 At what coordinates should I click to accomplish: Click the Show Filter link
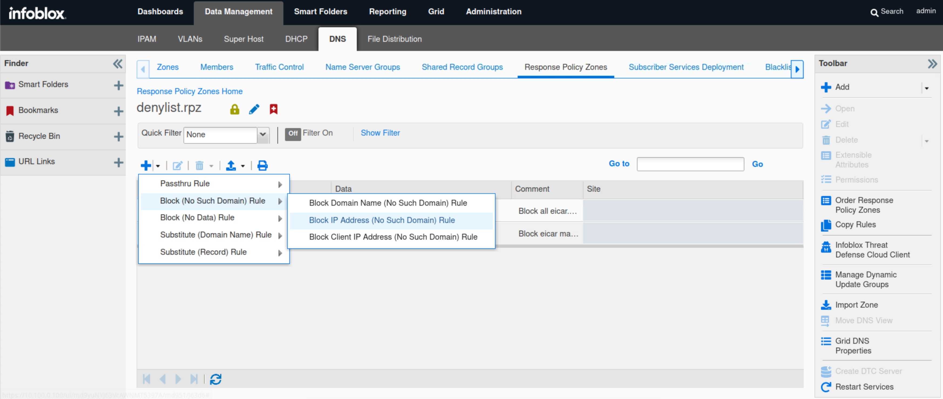(380, 133)
